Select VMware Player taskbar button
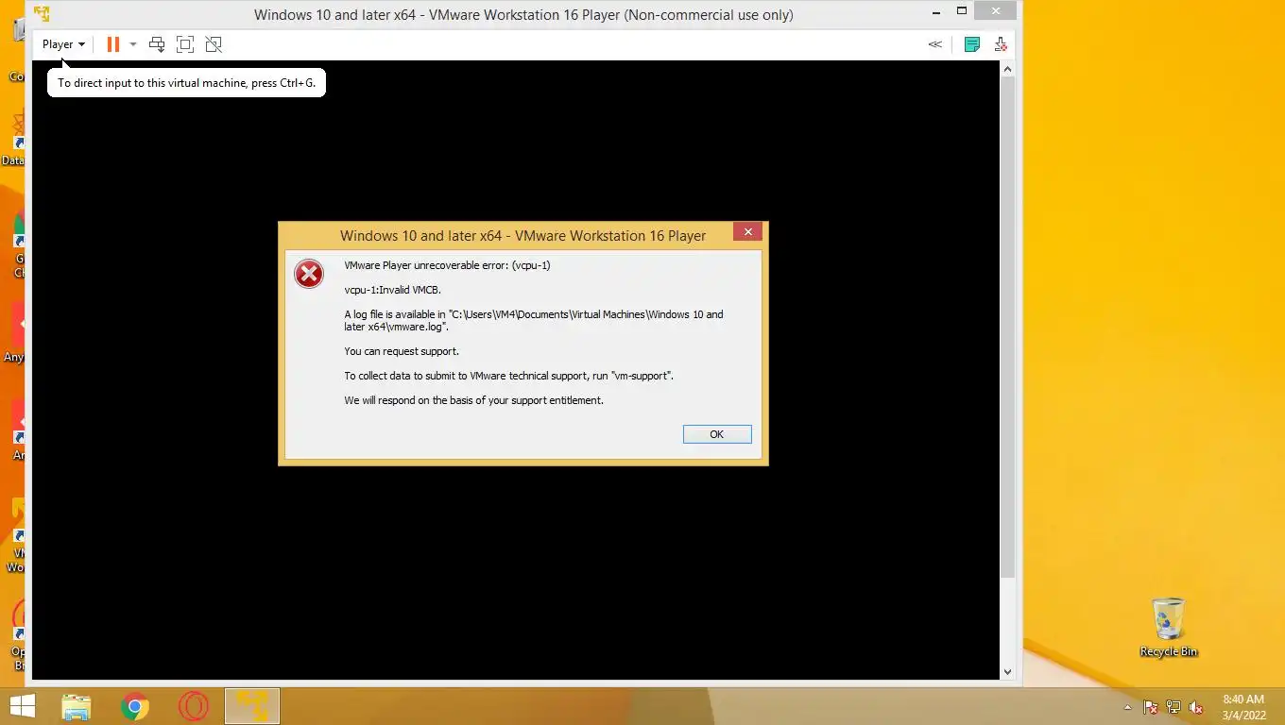The image size is (1285, 725). click(x=252, y=706)
